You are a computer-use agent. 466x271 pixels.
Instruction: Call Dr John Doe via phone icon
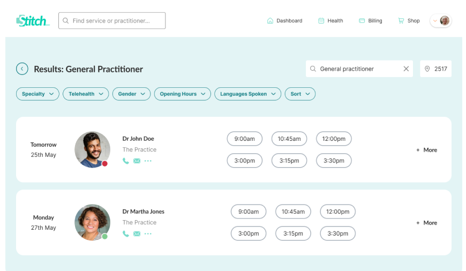click(x=126, y=161)
